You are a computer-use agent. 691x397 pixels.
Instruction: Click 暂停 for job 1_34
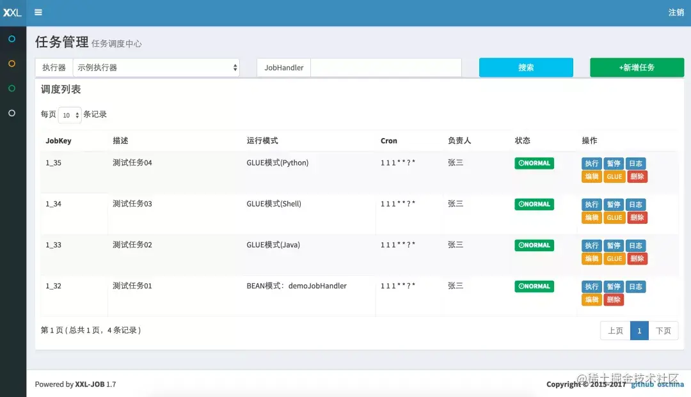(614, 204)
